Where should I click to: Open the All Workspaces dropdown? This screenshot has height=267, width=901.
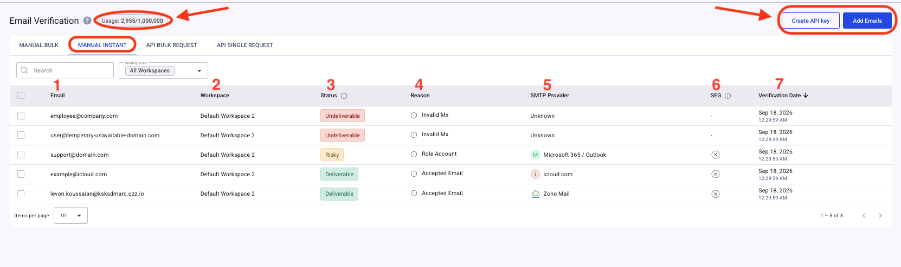[x=163, y=70]
